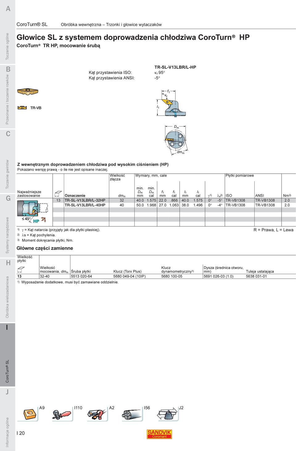296x451 pixels.
Task: Click ANSI value TR-VB1308 in 40HP row
Action: tap(265, 205)
